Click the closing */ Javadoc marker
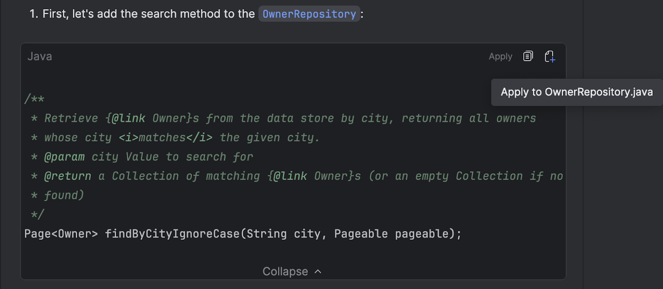 click(37, 214)
